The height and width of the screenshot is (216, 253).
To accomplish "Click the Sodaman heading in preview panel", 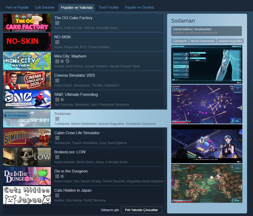I will (183, 21).
